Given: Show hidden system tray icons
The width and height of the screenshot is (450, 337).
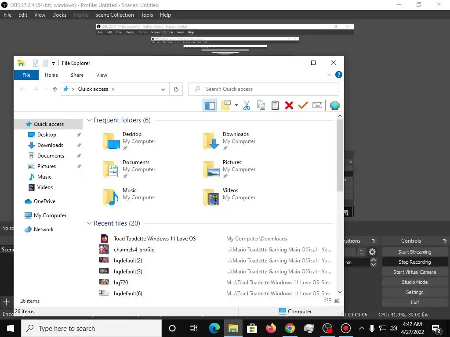Looking at the screenshot, I should point(362,328).
